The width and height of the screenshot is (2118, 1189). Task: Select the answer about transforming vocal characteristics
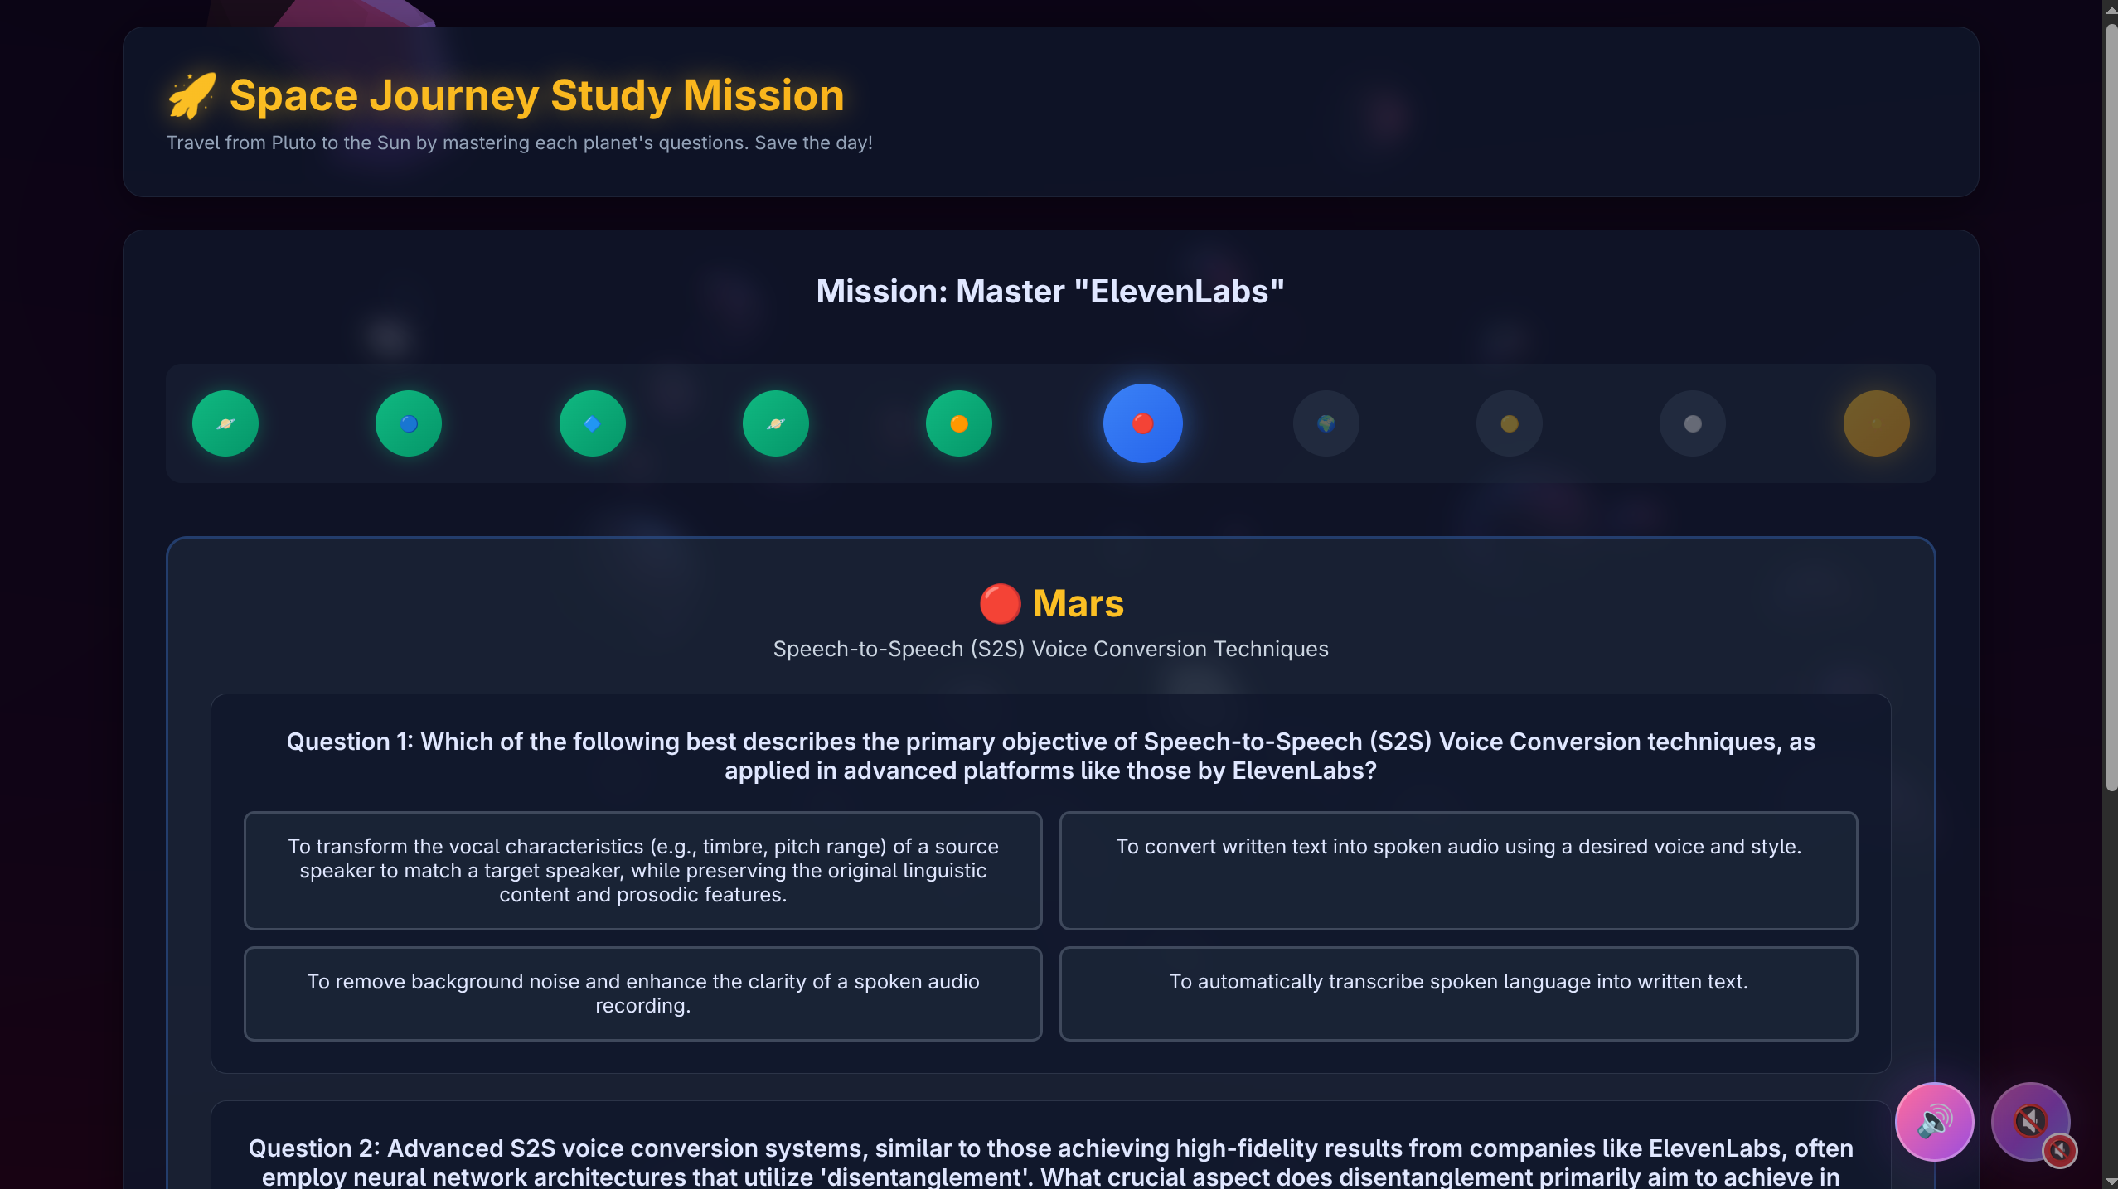[x=642, y=870]
